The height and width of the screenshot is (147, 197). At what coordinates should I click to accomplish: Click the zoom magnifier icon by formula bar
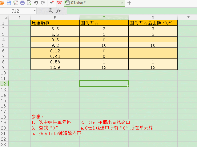click(x=51, y=11)
